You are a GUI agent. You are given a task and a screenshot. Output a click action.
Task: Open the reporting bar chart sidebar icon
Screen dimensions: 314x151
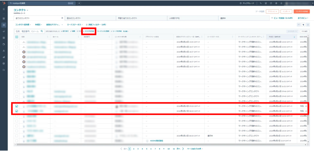(x=4, y=57)
